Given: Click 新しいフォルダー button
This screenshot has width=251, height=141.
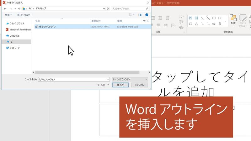Looking at the screenshot, I should (x=24, y=15).
